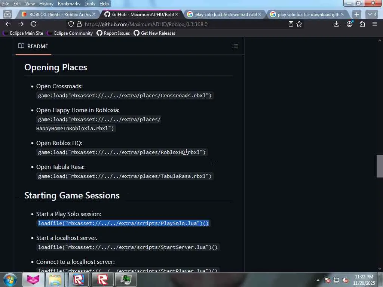Open a new tab with plus button
Viewport: 383px width, 287px height.
(356, 15)
